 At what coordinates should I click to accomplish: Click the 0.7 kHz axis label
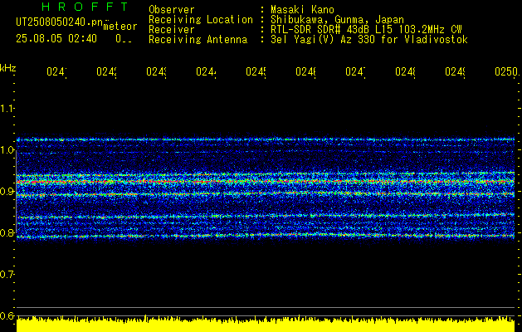(x=7, y=275)
